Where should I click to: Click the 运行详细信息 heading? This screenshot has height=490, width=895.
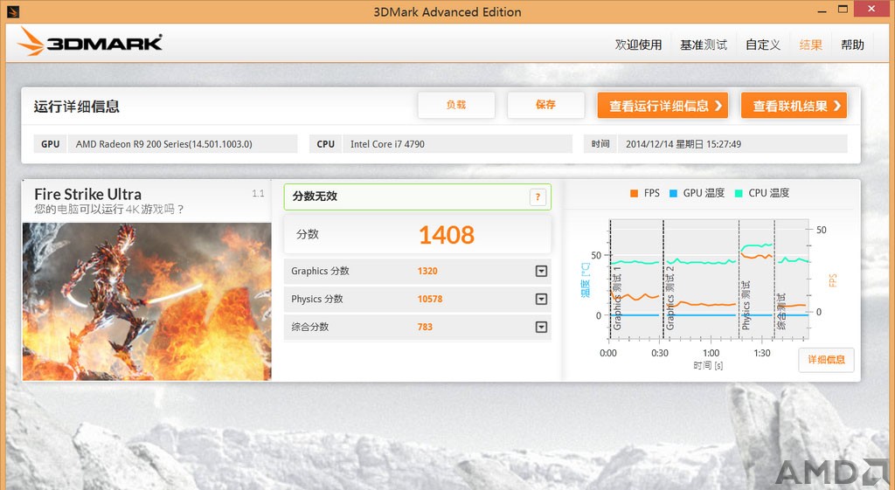click(77, 107)
